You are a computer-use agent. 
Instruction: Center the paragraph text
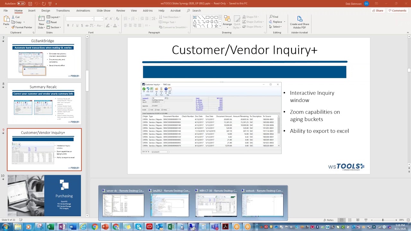[130, 25]
